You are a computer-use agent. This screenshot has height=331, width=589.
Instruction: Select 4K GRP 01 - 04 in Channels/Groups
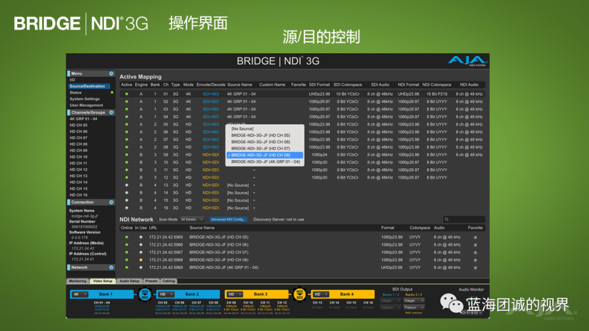83,119
